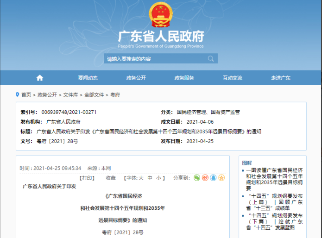Viewport: 322px width, 238px height.
Task: Click 收藏 to bookmark the page
Action: tap(110, 178)
